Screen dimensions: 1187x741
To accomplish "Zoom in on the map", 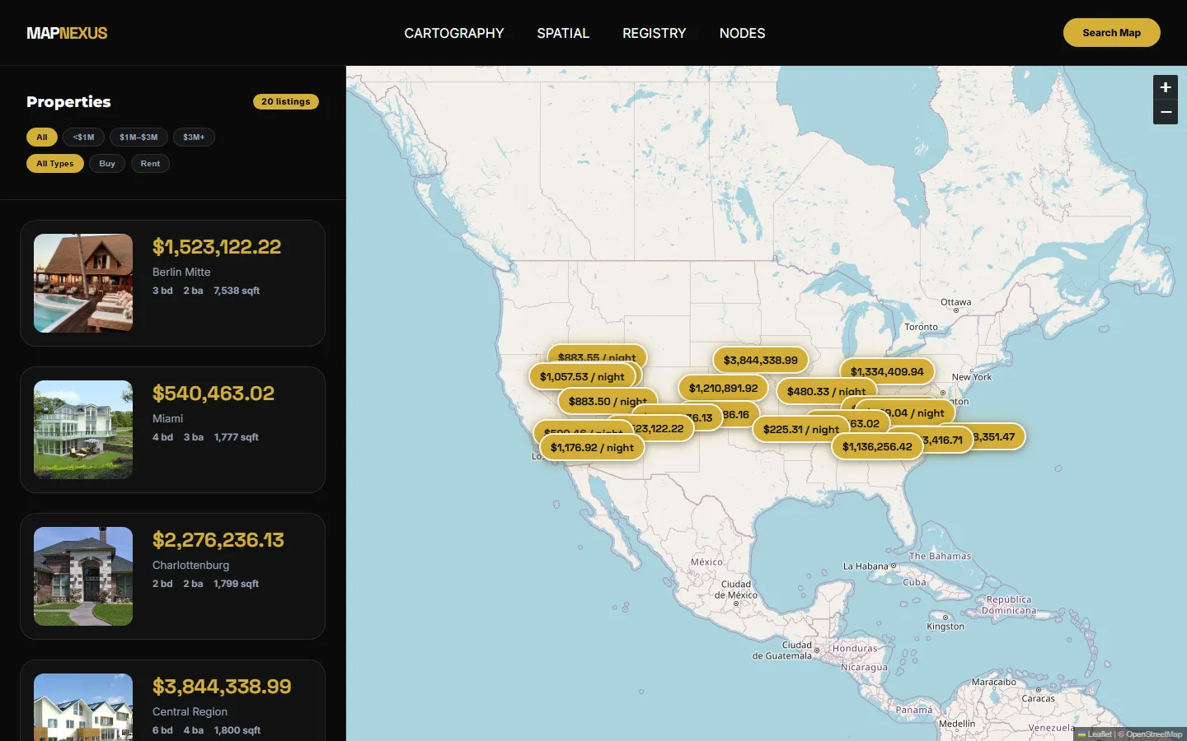I will coord(1166,87).
